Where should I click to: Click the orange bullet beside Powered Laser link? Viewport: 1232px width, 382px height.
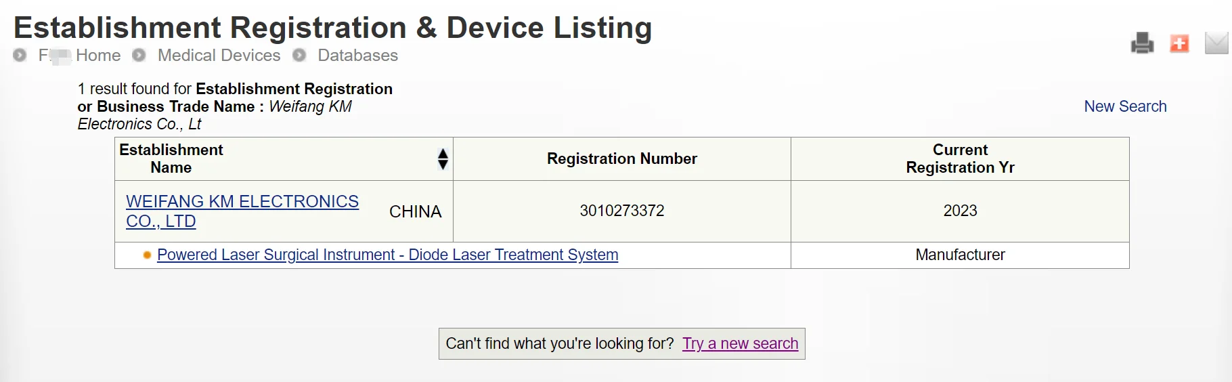147,255
